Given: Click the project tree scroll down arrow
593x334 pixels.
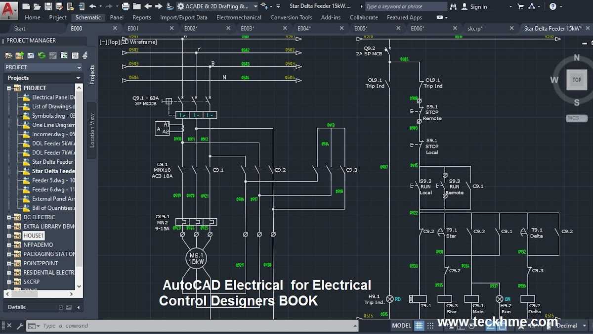Looking at the screenshot, I should click(x=79, y=286).
